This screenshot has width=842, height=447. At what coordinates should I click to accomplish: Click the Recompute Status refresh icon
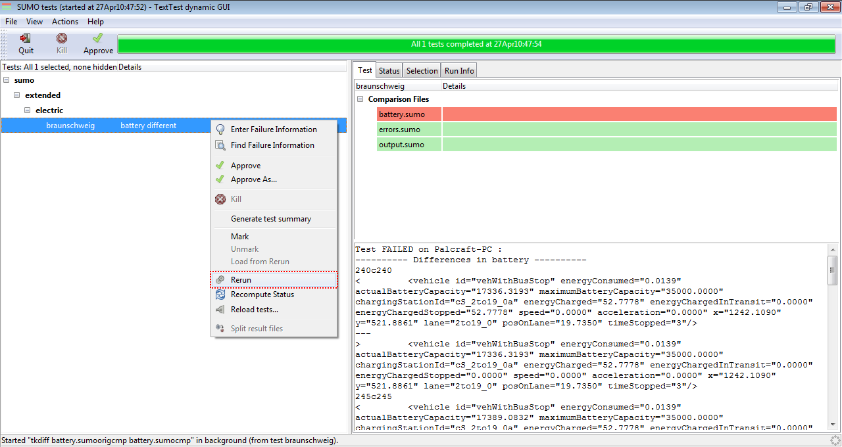pos(220,295)
